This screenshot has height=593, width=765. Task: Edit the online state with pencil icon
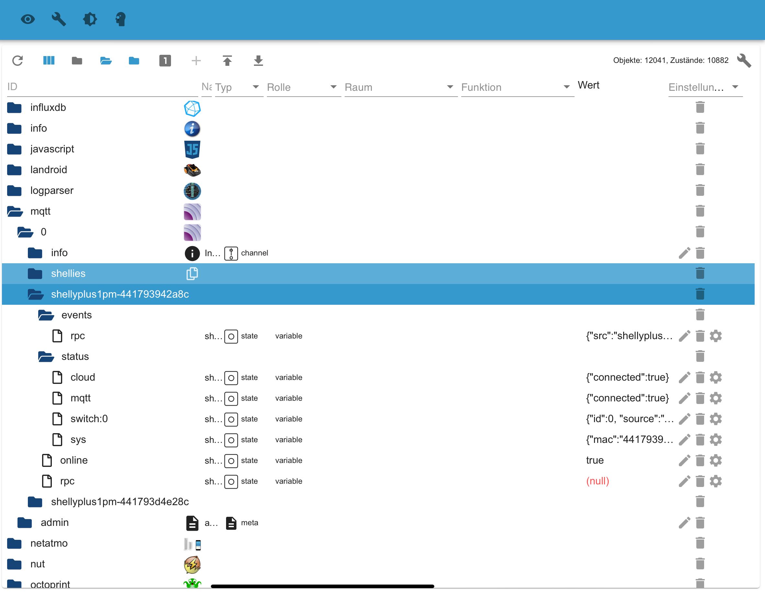[x=684, y=460]
